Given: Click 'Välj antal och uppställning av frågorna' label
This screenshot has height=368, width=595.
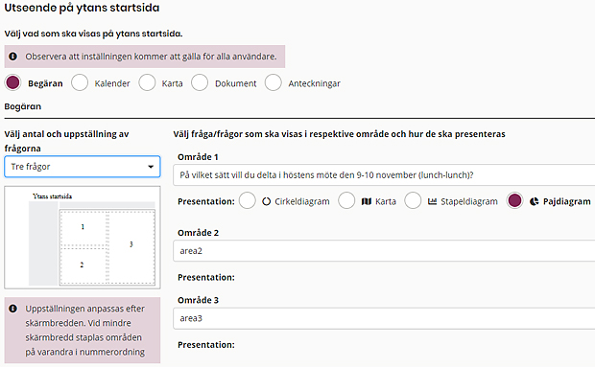Looking at the screenshot, I should (66, 141).
